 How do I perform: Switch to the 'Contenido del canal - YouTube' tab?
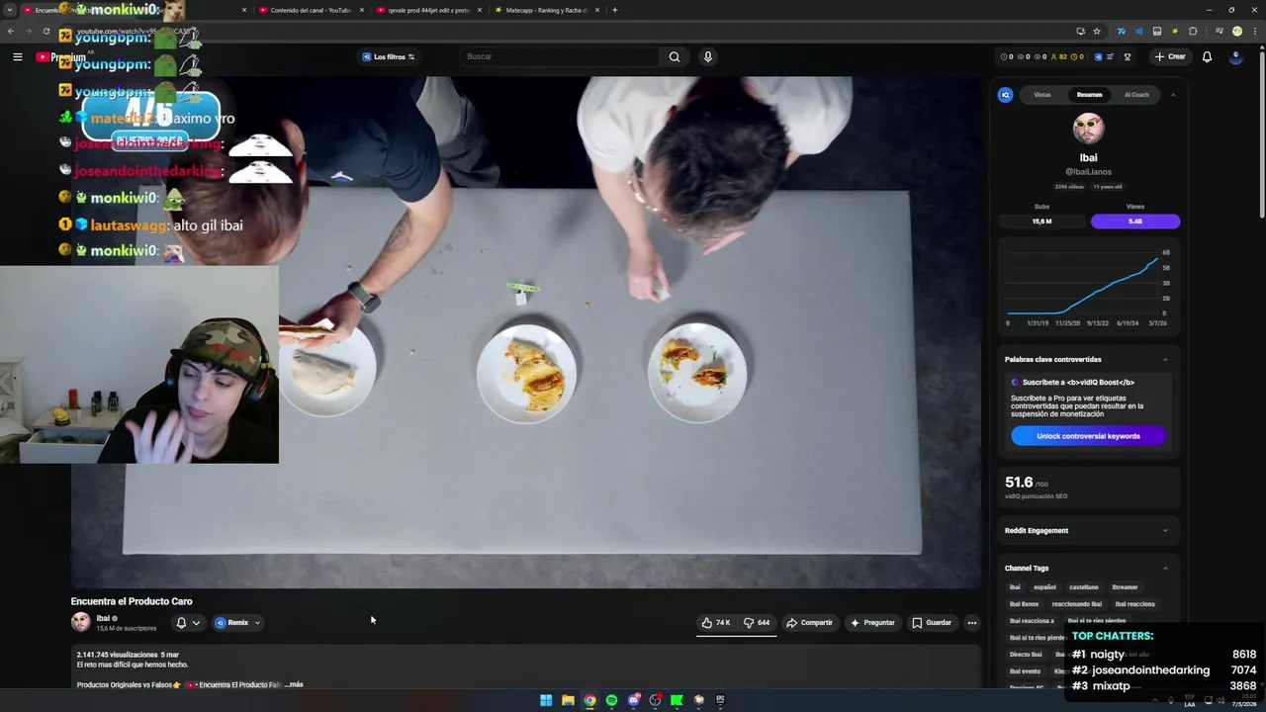[x=311, y=10]
